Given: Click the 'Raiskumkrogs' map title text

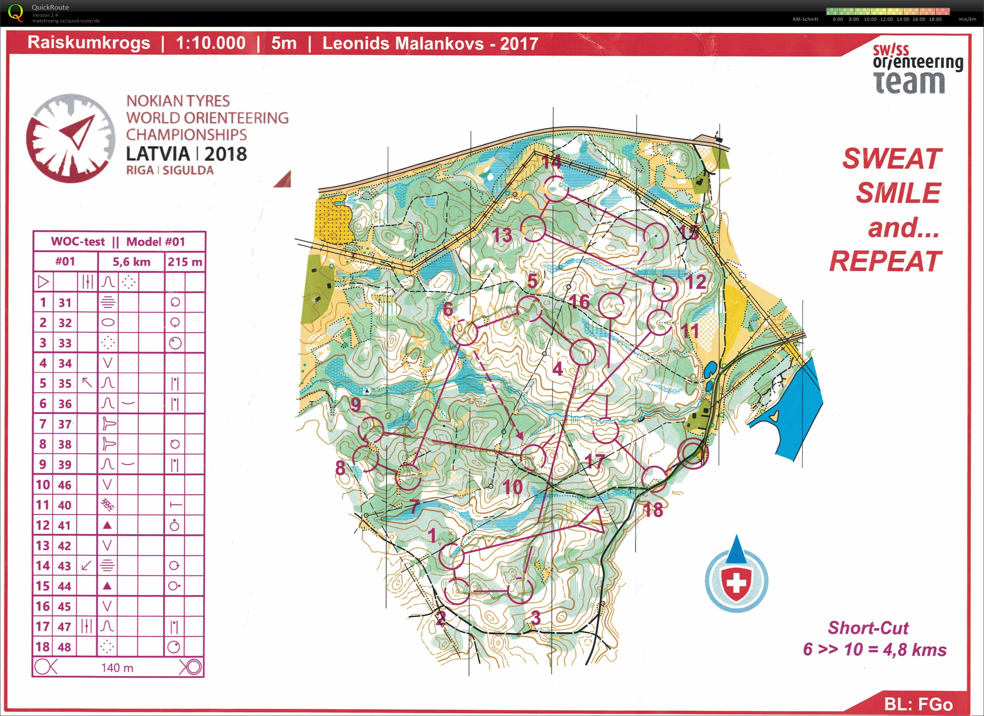Looking at the screenshot, I should tap(89, 43).
